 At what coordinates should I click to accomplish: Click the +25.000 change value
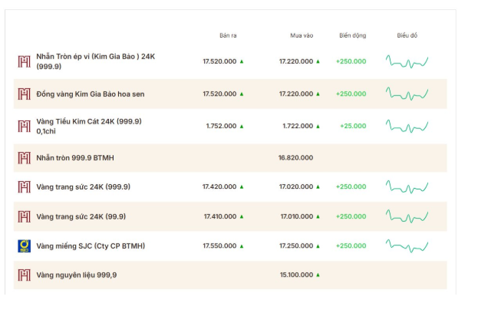pyautogui.click(x=353, y=126)
